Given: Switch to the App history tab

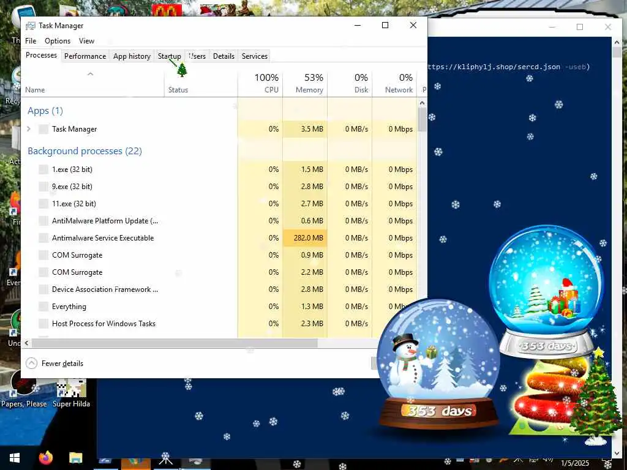Looking at the screenshot, I should (x=132, y=56).
